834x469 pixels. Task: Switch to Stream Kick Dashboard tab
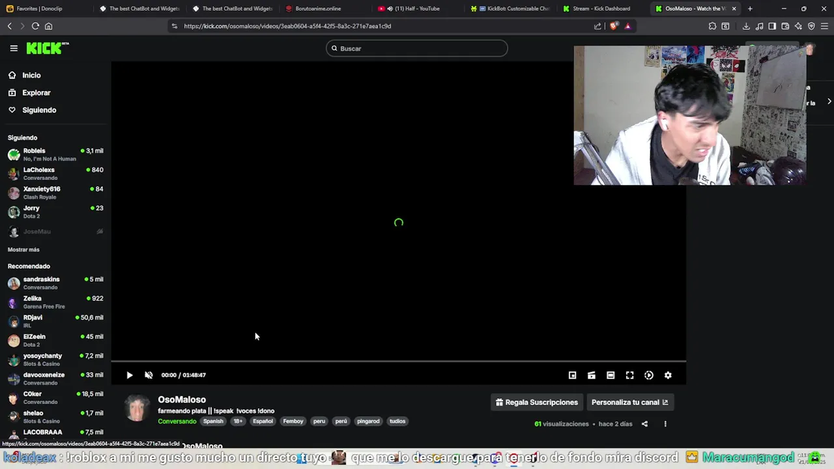pyautogui.click(x=603, y=8)
